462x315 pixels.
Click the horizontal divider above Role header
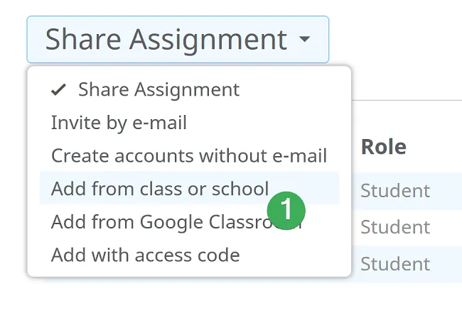405,101
